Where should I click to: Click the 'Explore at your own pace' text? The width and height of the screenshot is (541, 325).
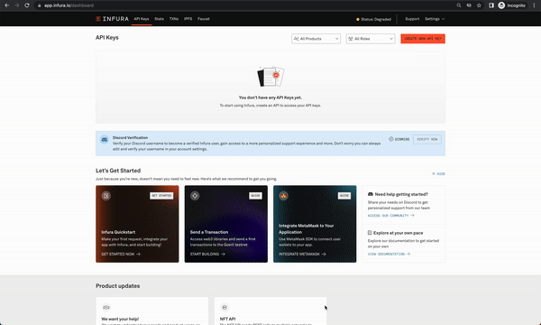399,233
